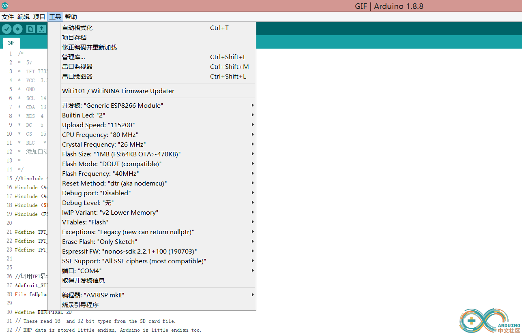Click the New sketch toolbar icon
Viewport: 522px width, 335px height.
30,29
